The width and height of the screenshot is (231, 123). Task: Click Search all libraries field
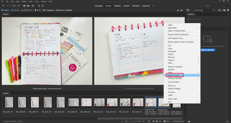(208, 19)
